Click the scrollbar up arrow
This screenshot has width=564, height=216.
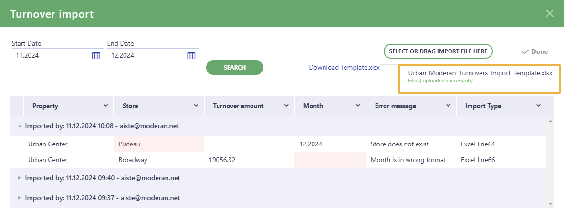pos(550,121)
